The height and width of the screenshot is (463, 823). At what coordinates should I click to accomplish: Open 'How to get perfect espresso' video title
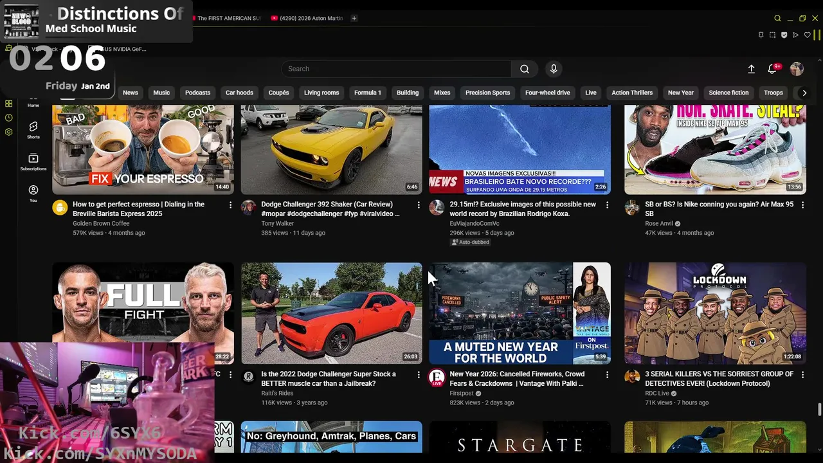click(138, 209)
